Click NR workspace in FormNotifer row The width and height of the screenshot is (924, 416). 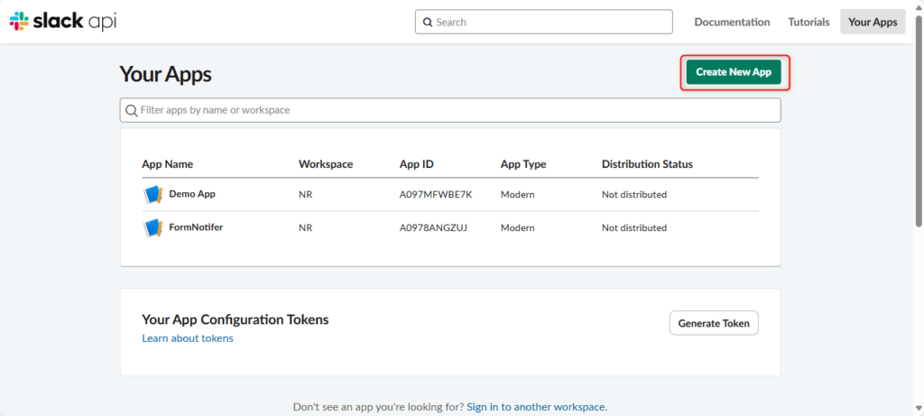coord(305,227)
